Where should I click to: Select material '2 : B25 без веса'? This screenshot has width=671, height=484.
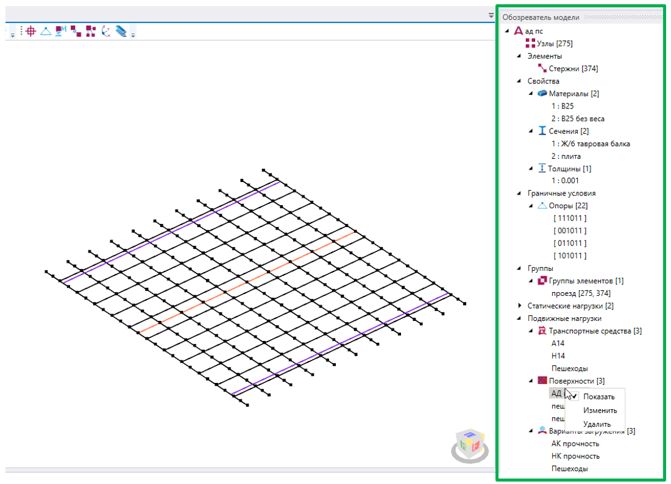point(578,119)
